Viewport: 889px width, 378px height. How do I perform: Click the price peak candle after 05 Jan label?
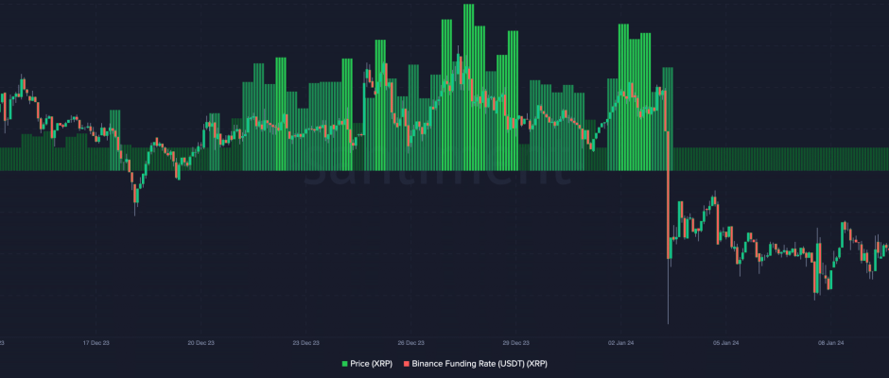tap(716, 198)
